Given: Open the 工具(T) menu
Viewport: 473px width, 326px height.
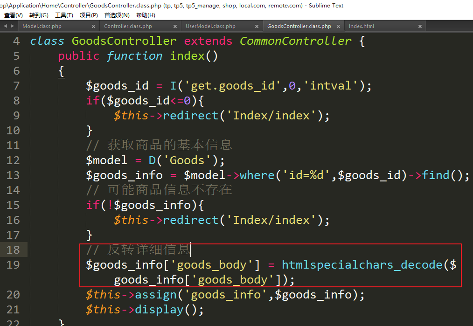Looking at the screenshot, I should (x=64, y=15).
